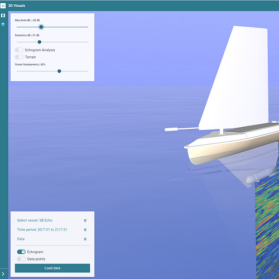The width and height of the screenshot is (279, 279).
Task: Expand the Time period chevron
Action: pos(85,230)
